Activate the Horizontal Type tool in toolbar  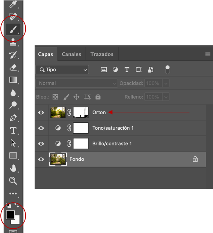(x=13, y=130)
